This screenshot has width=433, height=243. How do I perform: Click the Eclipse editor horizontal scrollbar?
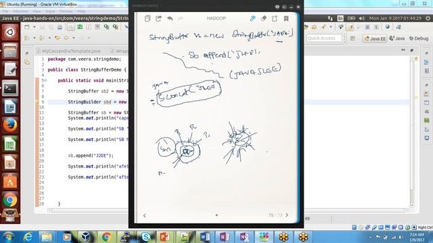coord(228,210)
